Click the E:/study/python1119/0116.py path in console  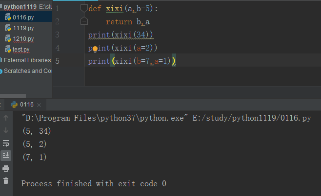click(252, 118)
